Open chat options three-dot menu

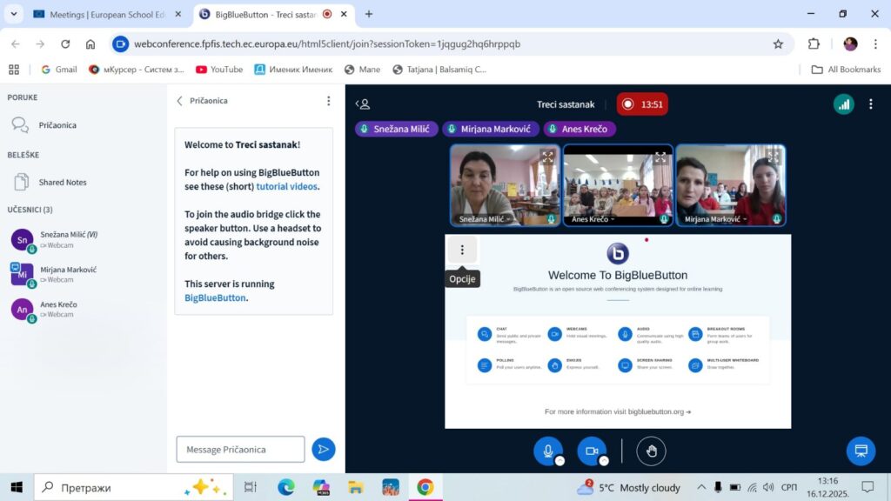[328, 101]
